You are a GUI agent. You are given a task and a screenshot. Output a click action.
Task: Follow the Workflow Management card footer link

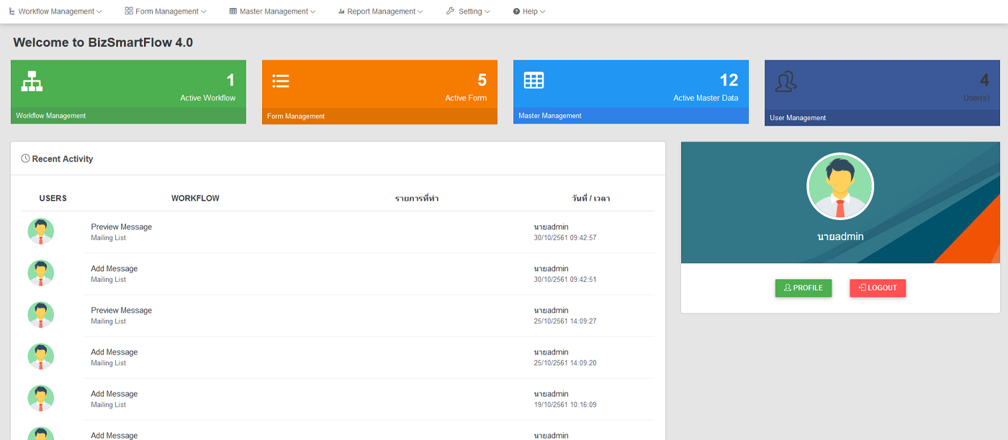tap(50, 116)
